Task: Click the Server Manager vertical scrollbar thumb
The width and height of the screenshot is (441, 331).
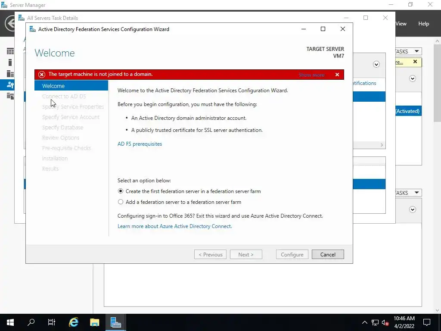Action: tap(437, 83)
